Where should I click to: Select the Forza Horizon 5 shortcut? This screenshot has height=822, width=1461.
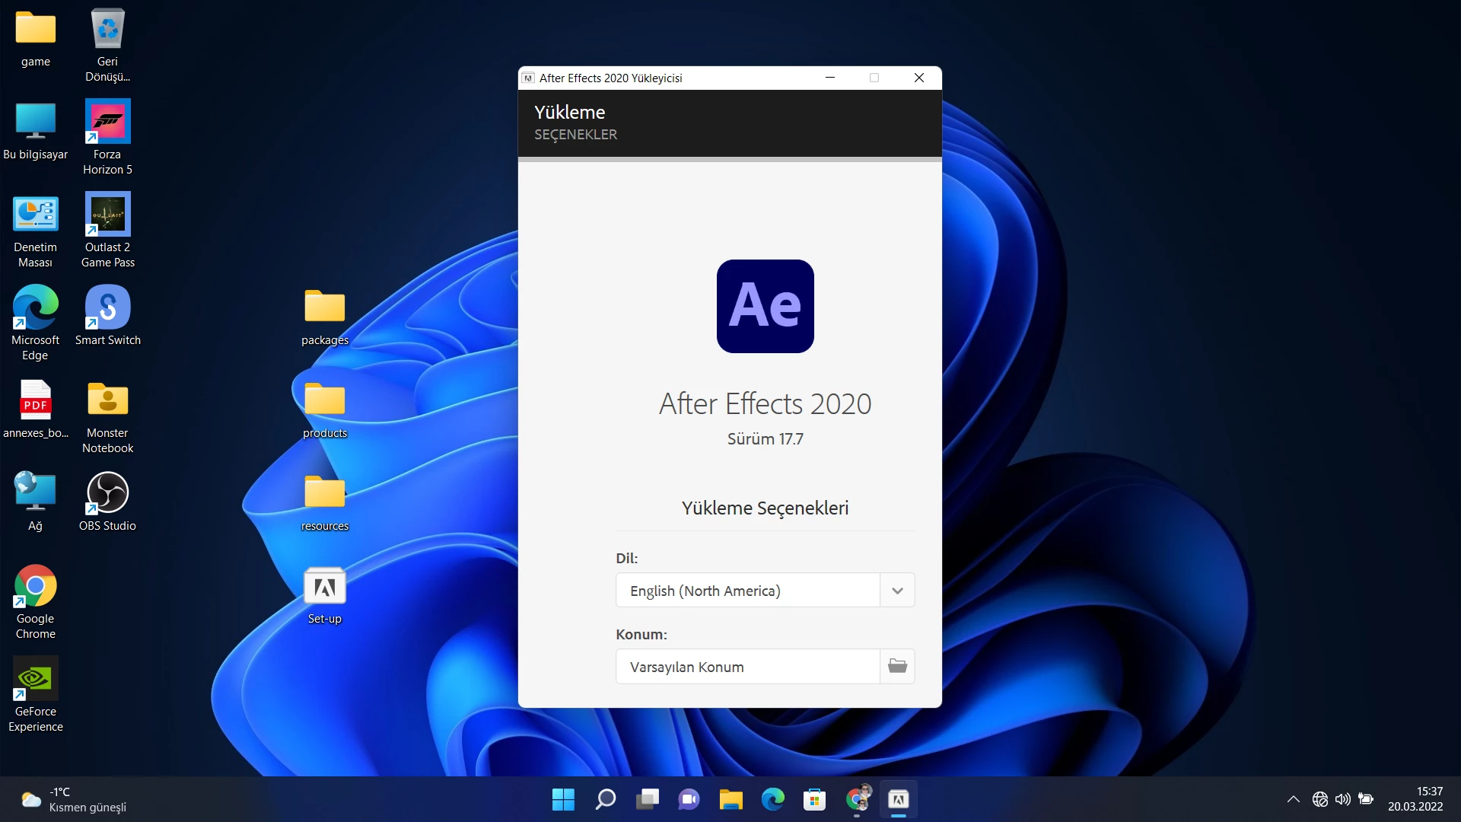click(107, 122)
